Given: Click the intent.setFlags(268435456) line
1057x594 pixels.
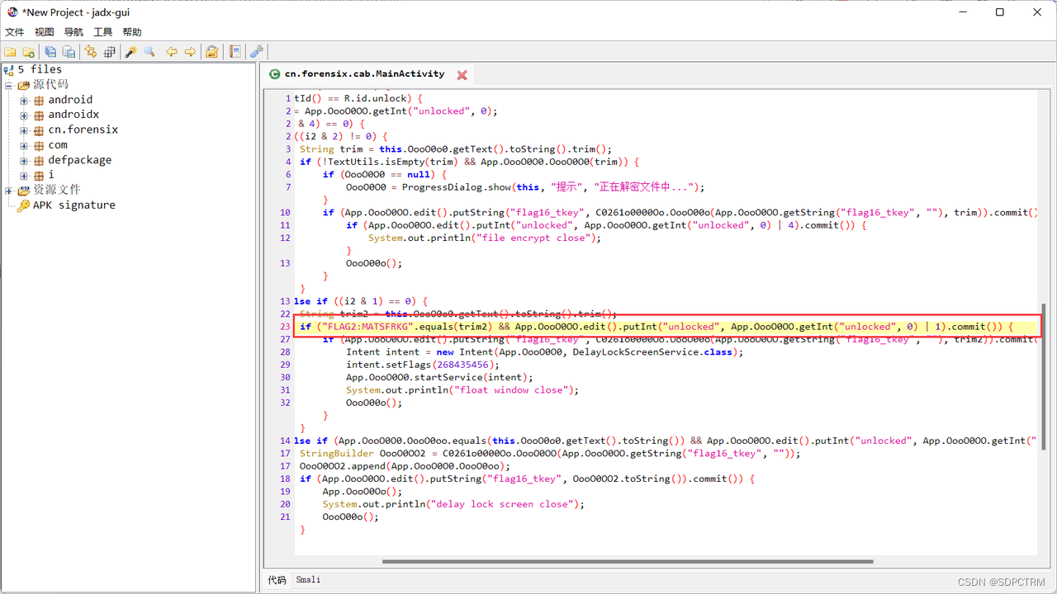Looking at the screenshot, I should point(423,365).
